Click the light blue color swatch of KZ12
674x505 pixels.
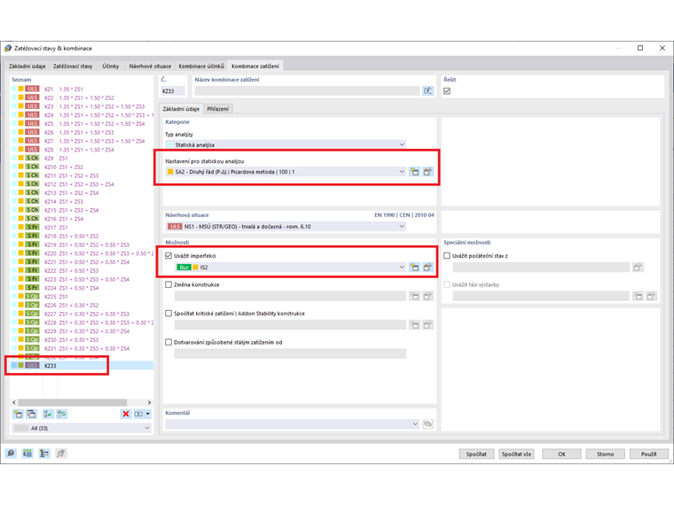tap(14, 183)
